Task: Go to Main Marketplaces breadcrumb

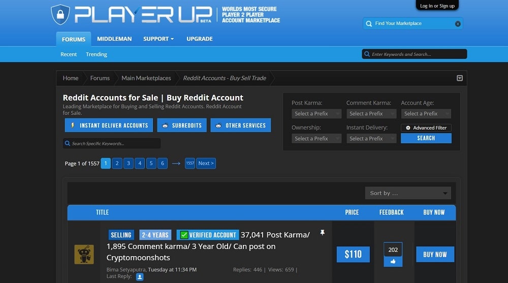Action: point(146,78)
